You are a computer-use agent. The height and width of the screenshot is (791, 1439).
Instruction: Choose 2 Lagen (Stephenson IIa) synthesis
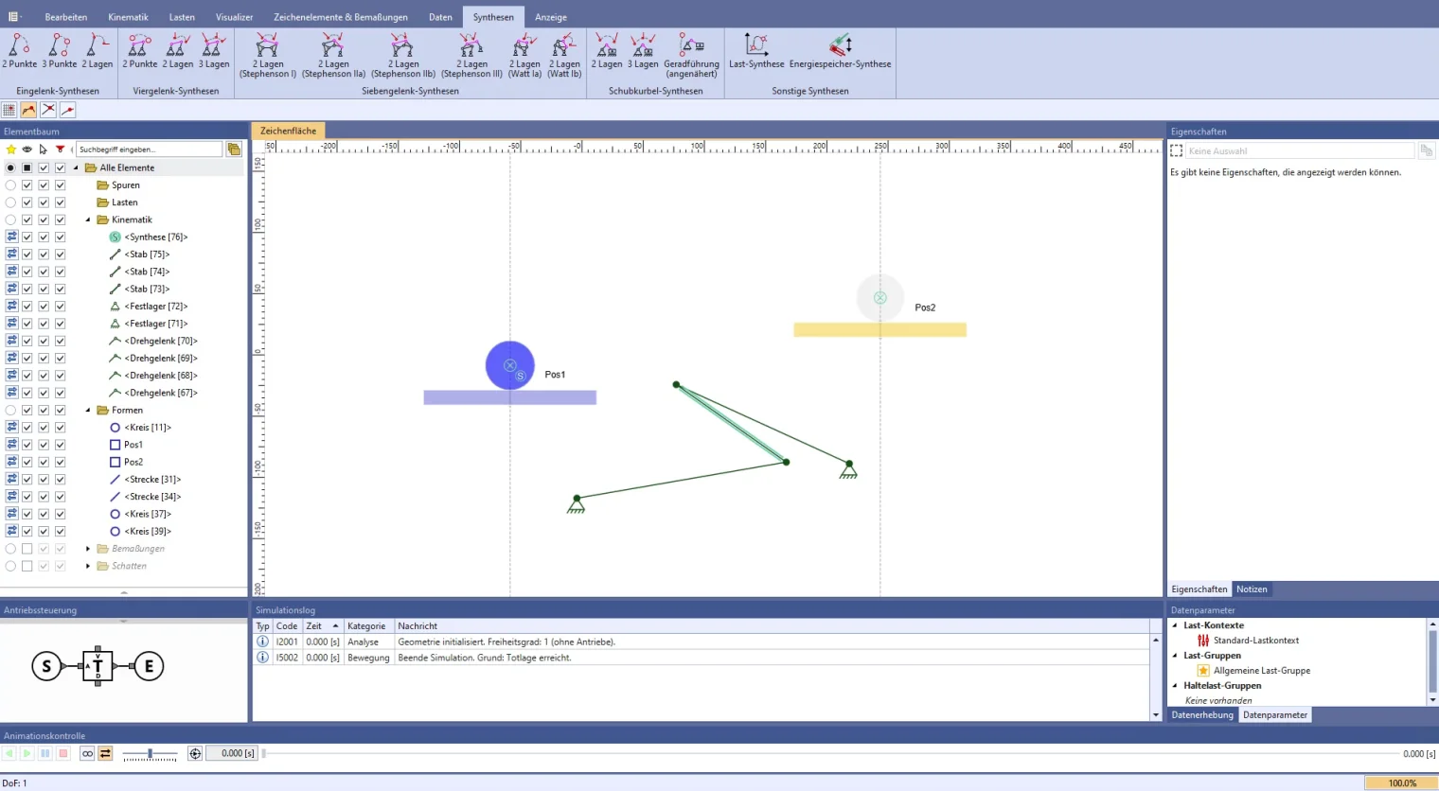tap(333, 55)
